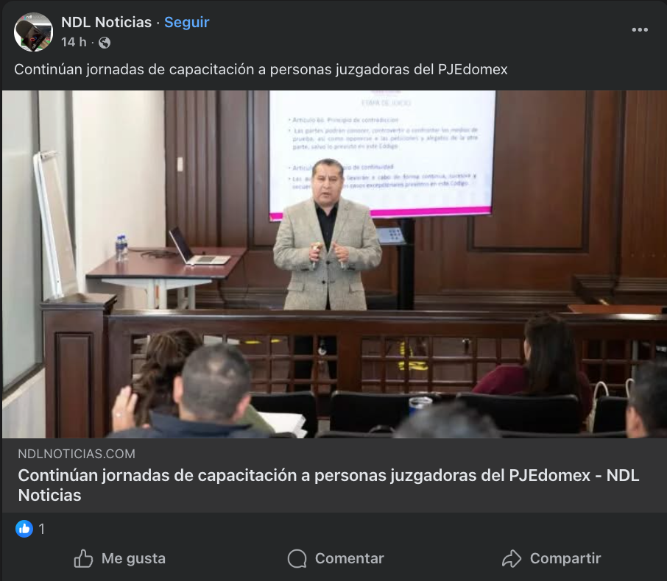Toggle like using Me gusta label
This screenshot has height=581, width=667.
133,558
